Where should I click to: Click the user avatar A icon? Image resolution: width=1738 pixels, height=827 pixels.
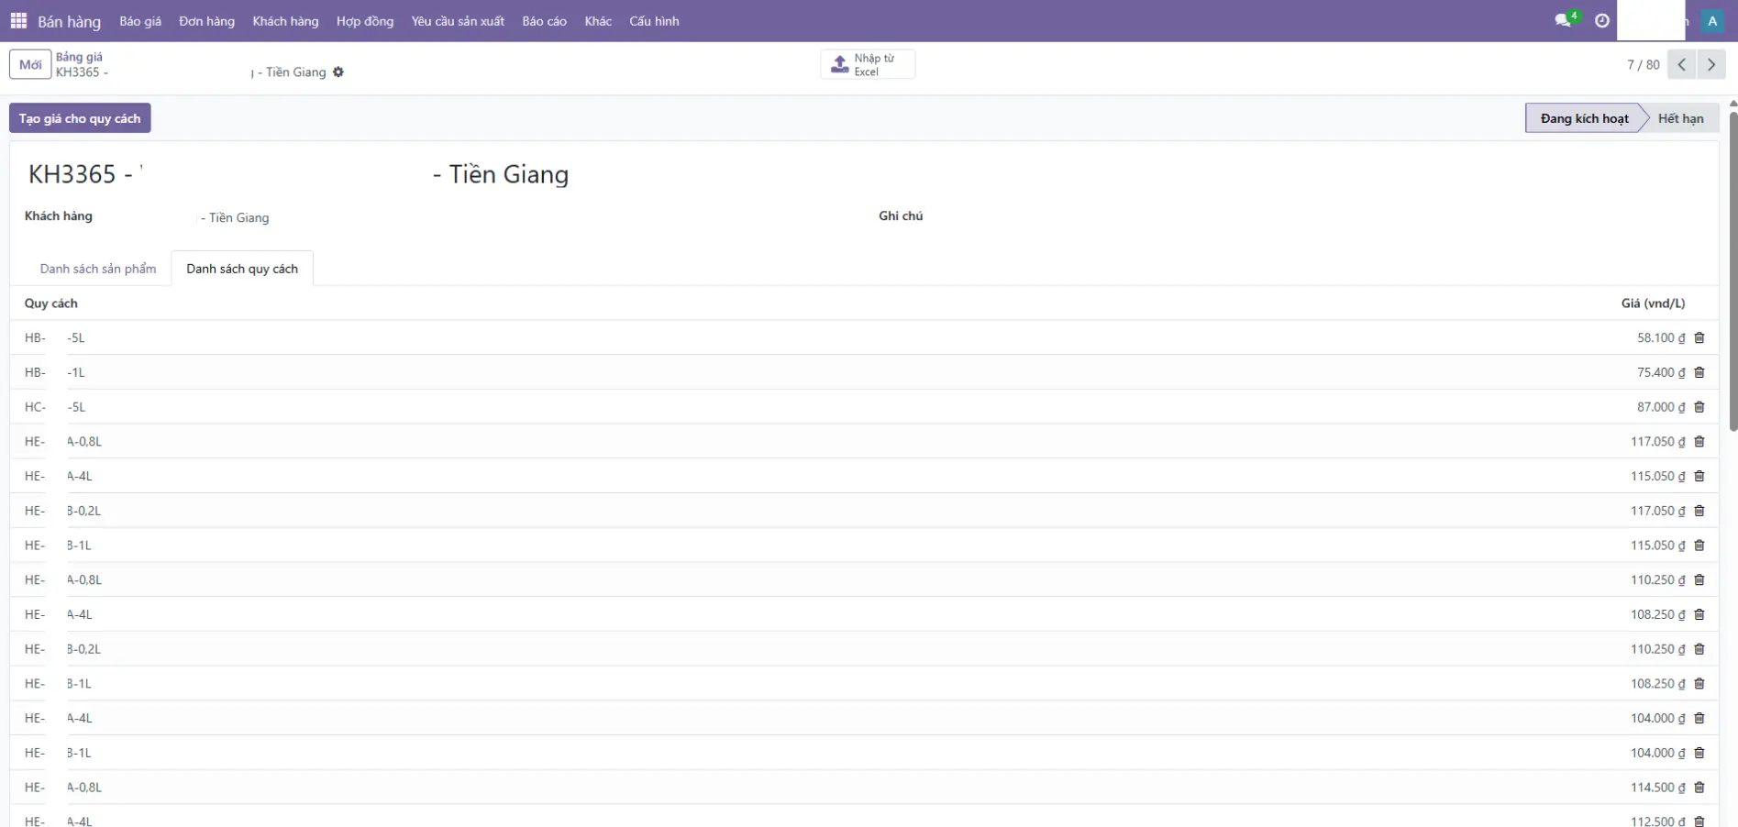[1712, 21]
